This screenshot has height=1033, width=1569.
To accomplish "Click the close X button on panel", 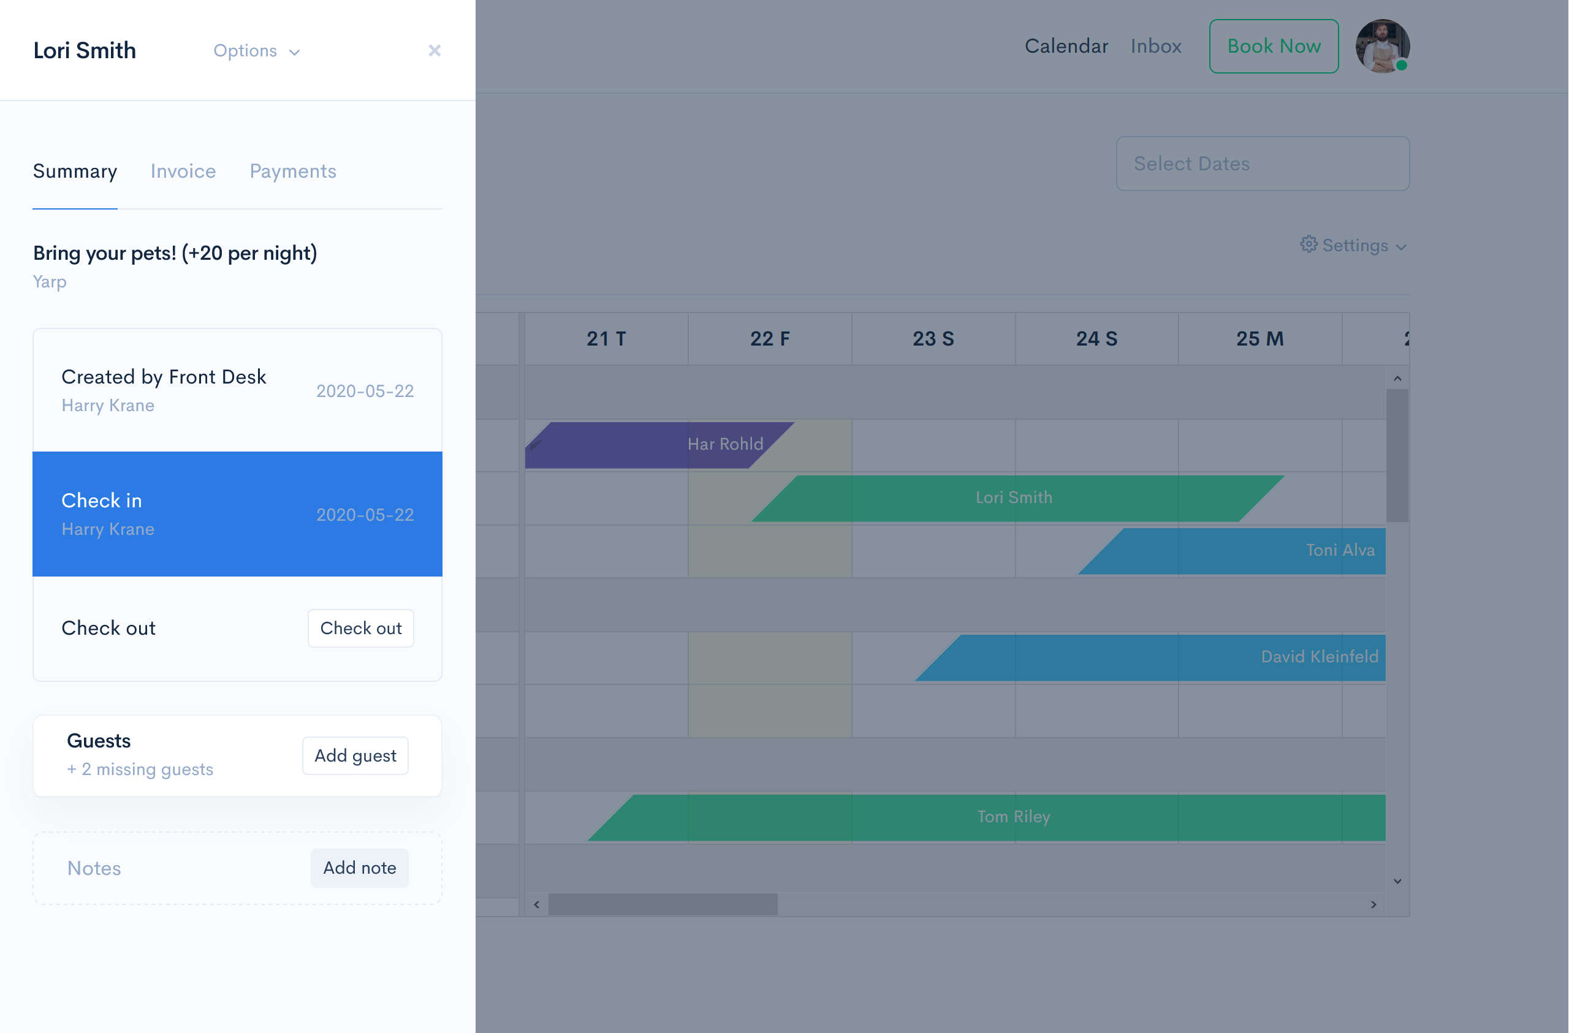I will 435,50.
